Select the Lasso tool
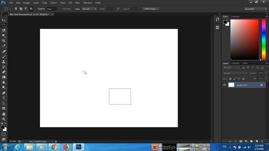This screenshot has height=151, width=269. (x=4, y=31)
